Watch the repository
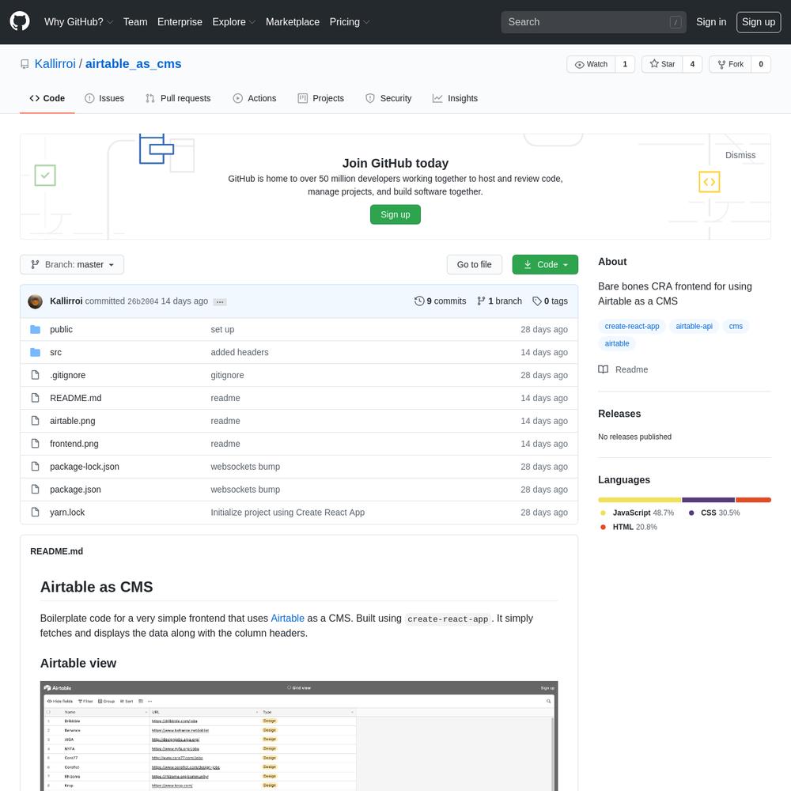 [591, 64]
